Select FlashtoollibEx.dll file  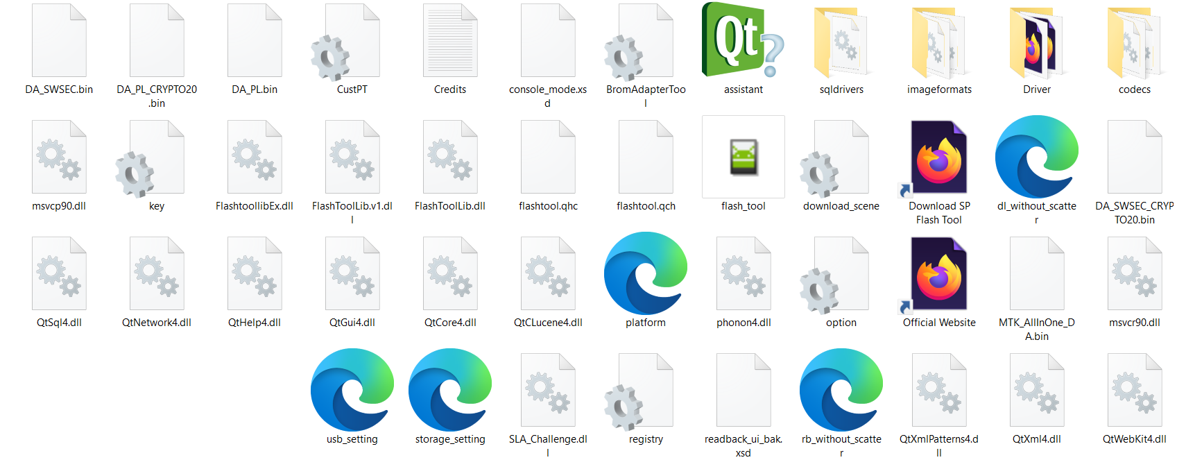(255, 157)
